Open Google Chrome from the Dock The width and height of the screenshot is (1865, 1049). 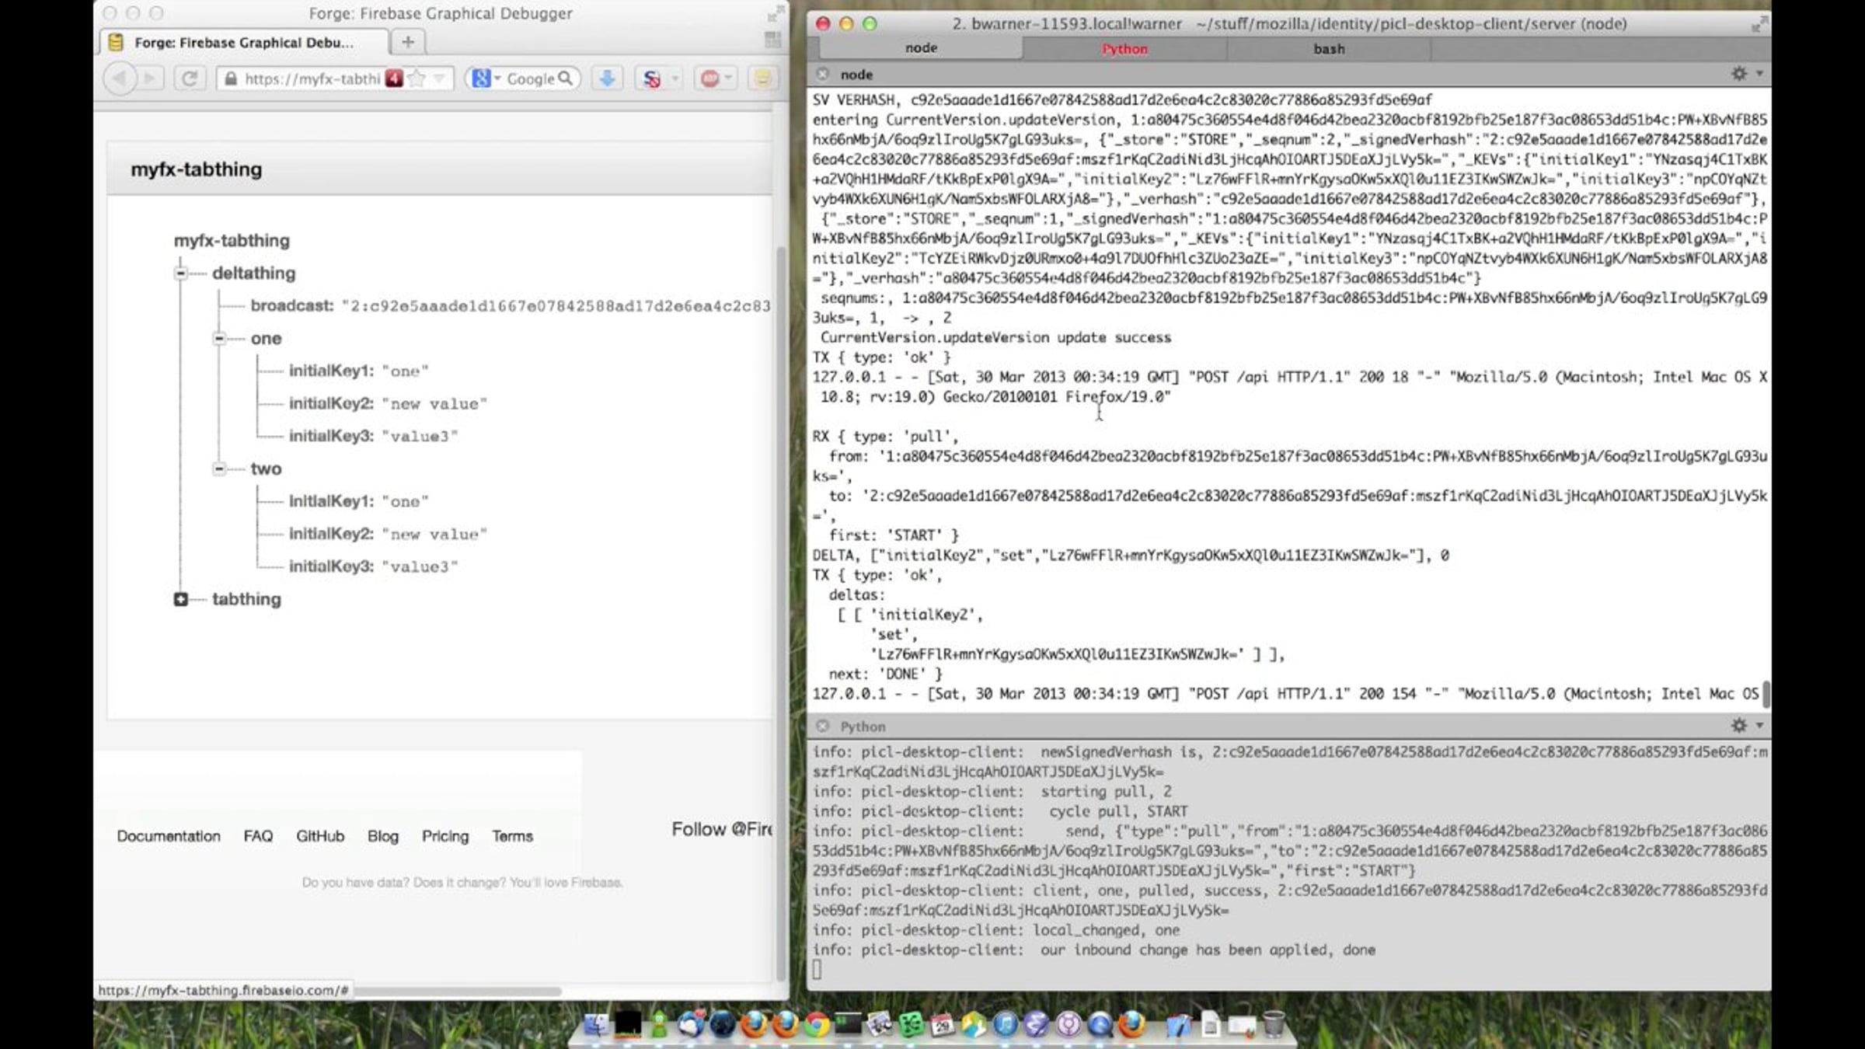816,1025
